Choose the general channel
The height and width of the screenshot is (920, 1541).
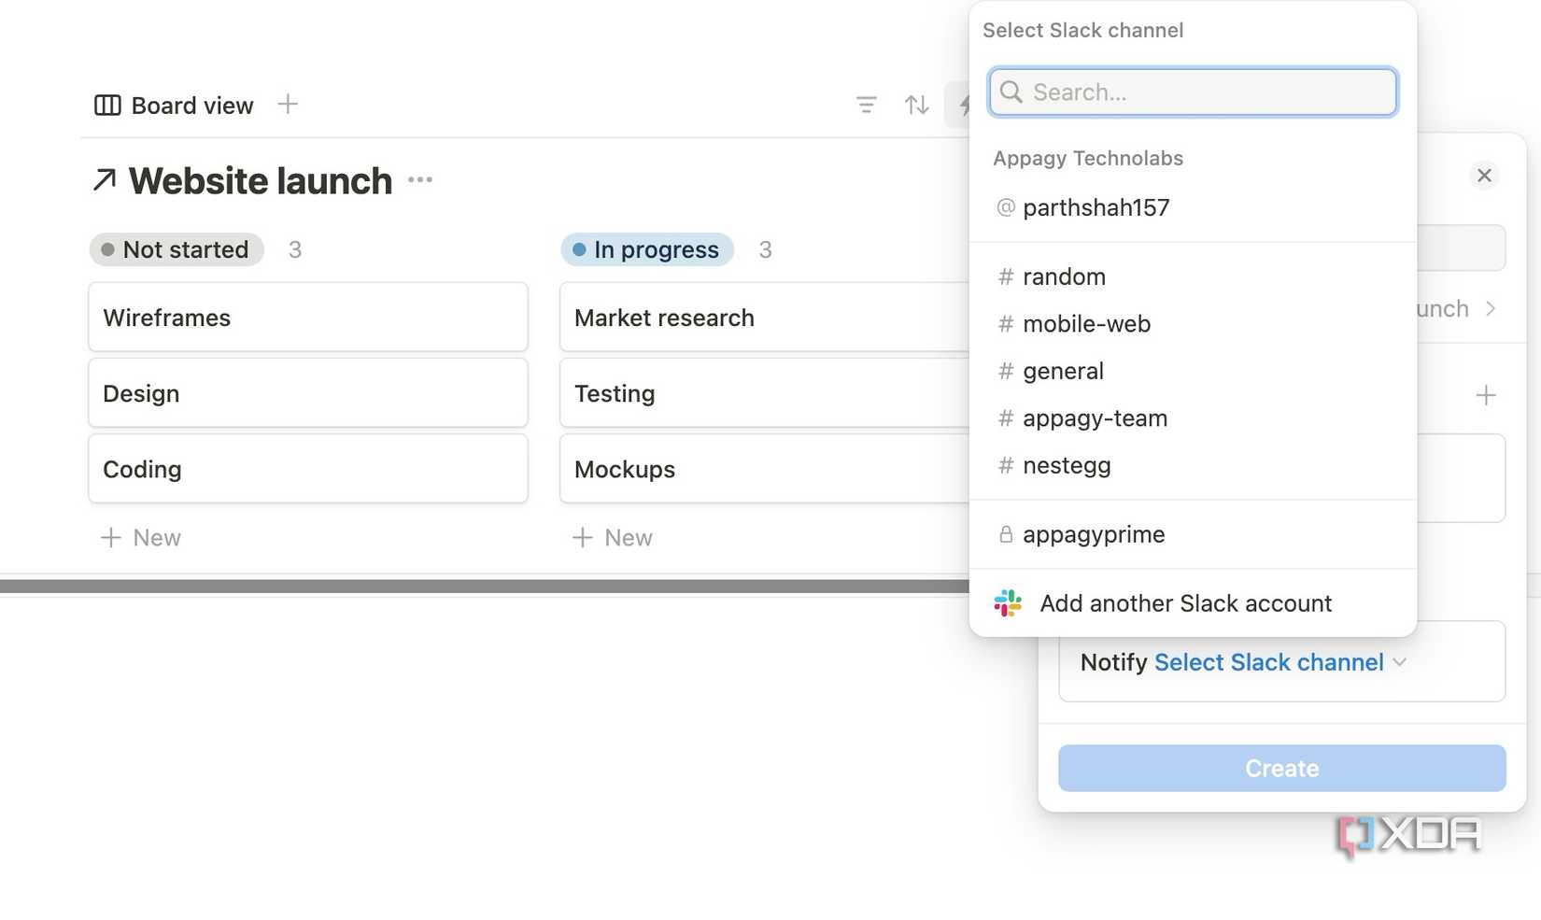[x=1193, y=371]
